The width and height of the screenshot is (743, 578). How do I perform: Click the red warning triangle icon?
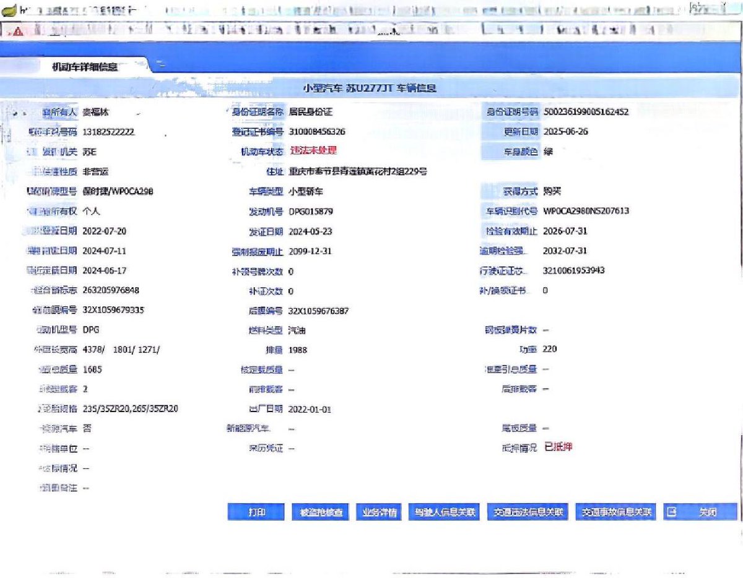pyautogui.click(x=17, y=32)
